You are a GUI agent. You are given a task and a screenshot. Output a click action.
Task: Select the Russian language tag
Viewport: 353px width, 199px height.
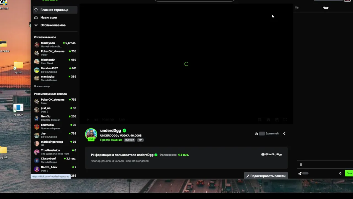pos(130,140)
